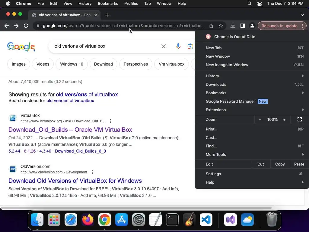Open System Settings from the Dock
This screenshot has width=309, height=232.
(x=139, y=220)
